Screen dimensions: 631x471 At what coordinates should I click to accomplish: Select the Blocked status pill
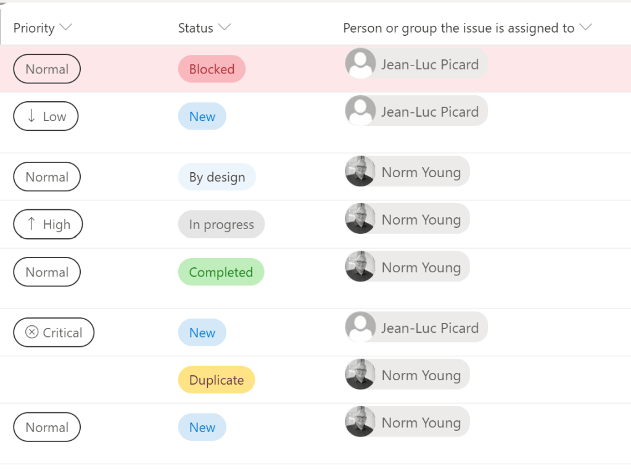(x=212, y=69)
